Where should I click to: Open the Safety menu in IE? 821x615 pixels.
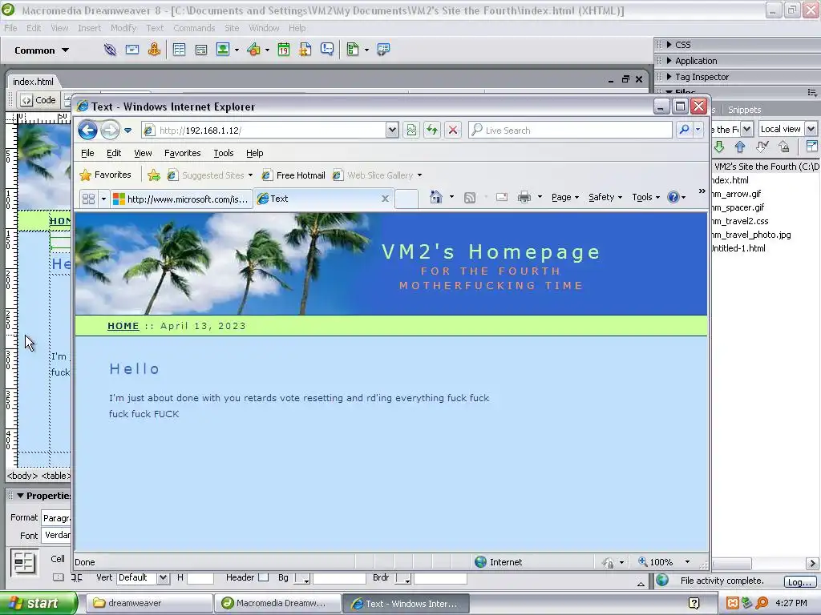(605, 197)
